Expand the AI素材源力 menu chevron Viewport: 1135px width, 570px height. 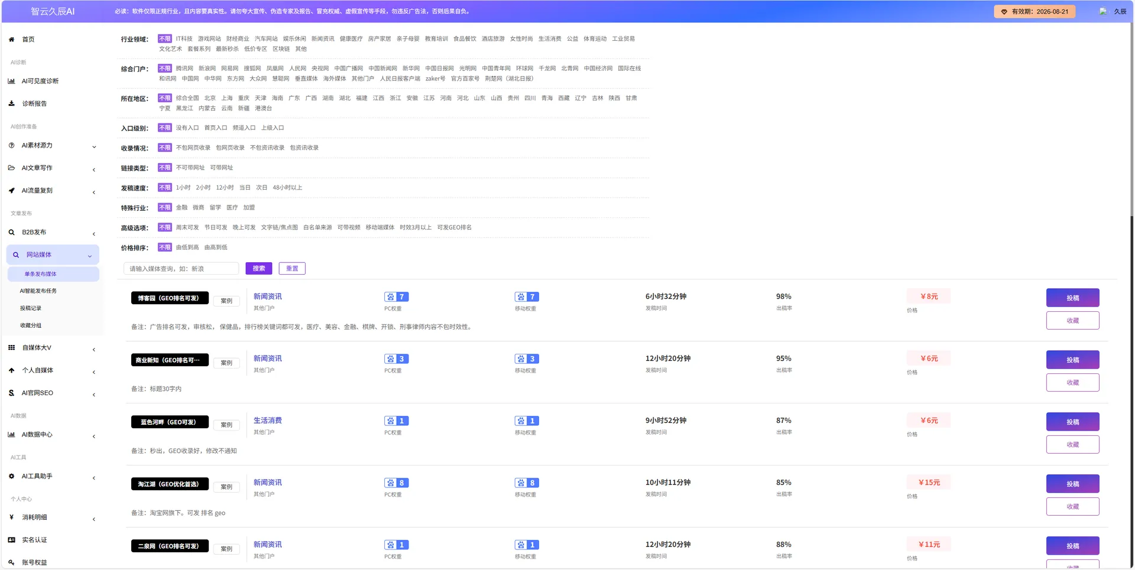click(x=94, y=146)
